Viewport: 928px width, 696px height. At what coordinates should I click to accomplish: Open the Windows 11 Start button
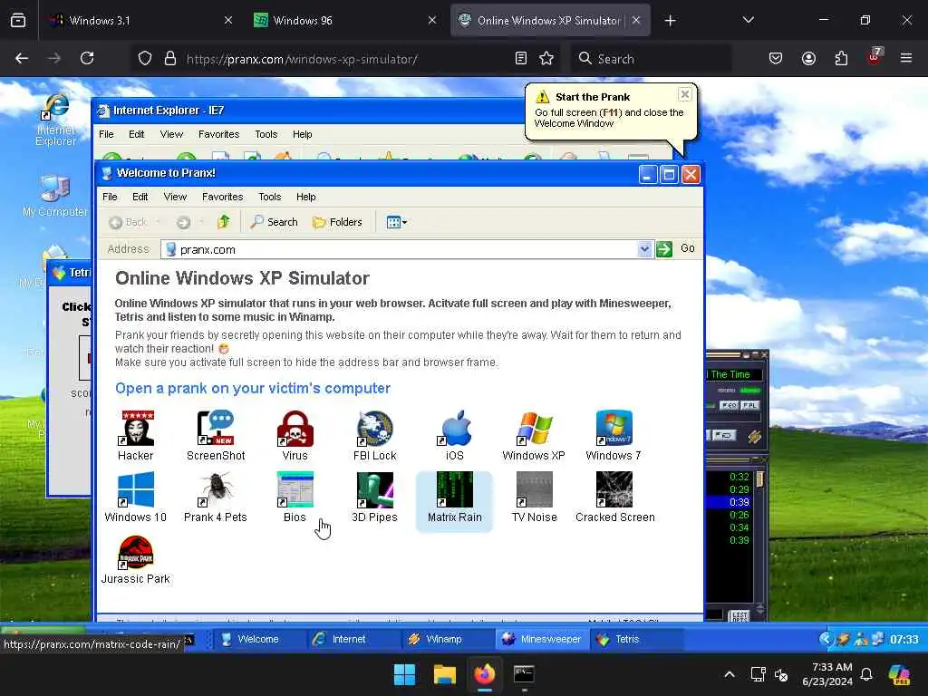pos(405,674)
